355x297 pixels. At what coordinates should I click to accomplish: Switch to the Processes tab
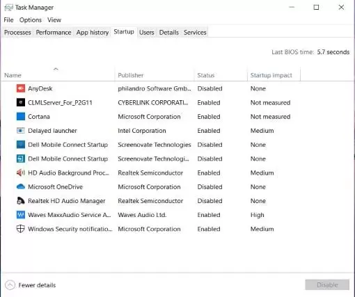click(x=17, y=33)
